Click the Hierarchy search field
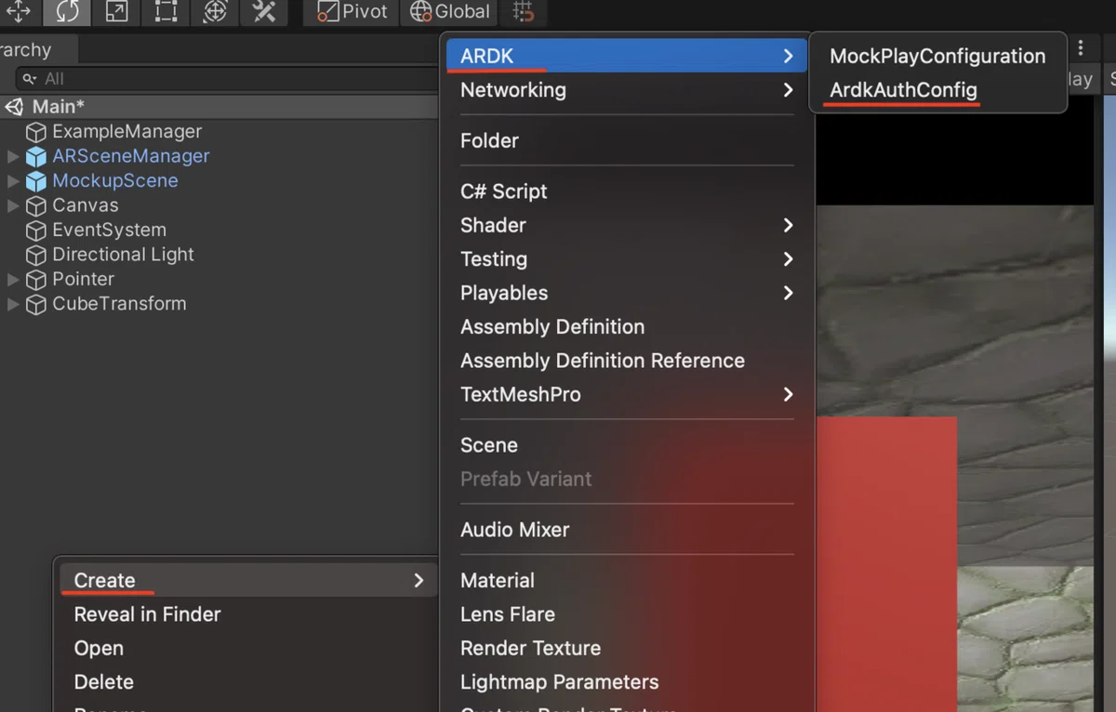The width and height of the screenshot is (1116, 712). pos(227,79)
